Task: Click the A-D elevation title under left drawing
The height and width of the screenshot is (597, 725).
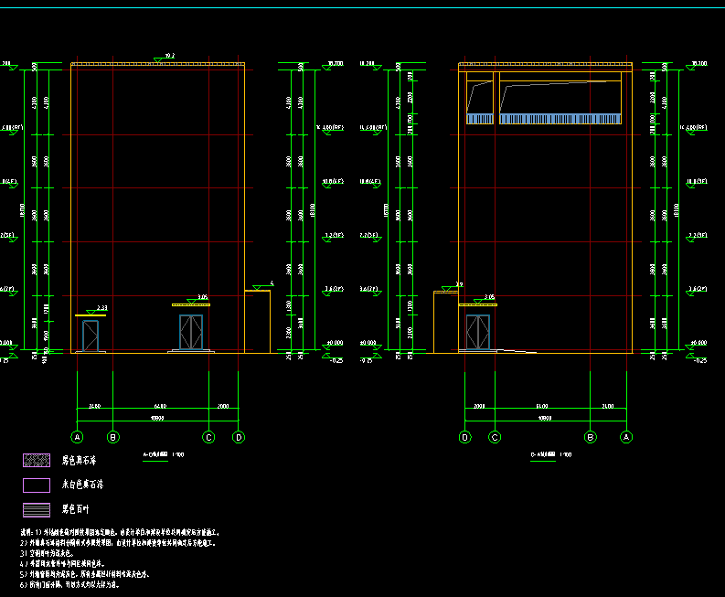Action: tap(163, 453)
